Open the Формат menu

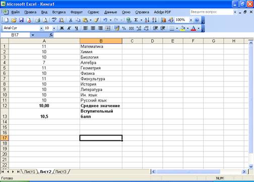(77, 12)
